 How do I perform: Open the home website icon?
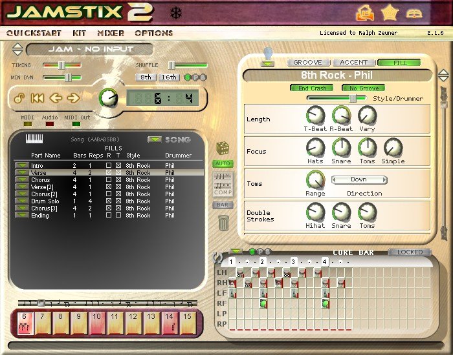pyautogui.click(x=364, y=13)
